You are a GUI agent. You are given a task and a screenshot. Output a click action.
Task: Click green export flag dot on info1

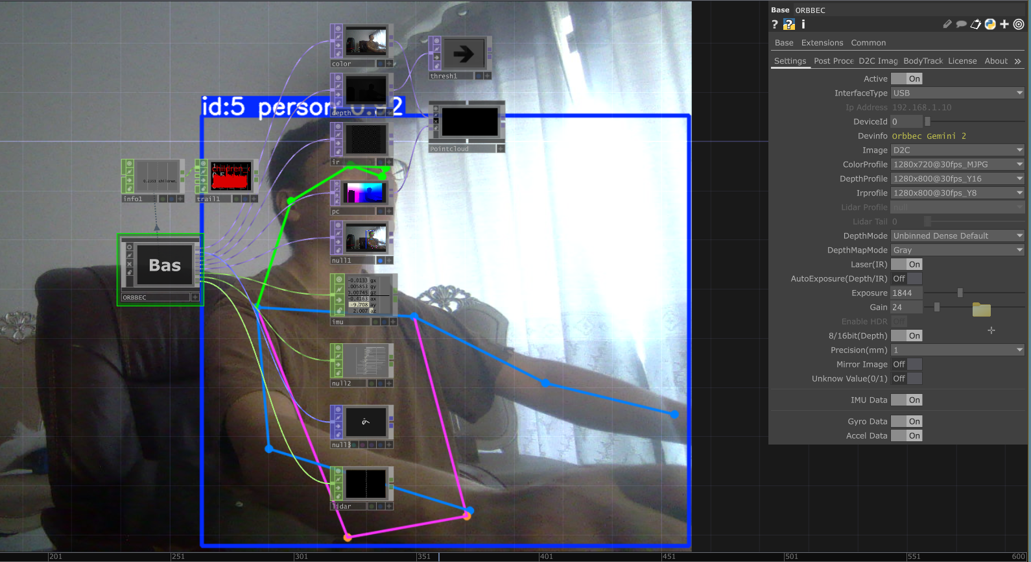pos(163,199)
